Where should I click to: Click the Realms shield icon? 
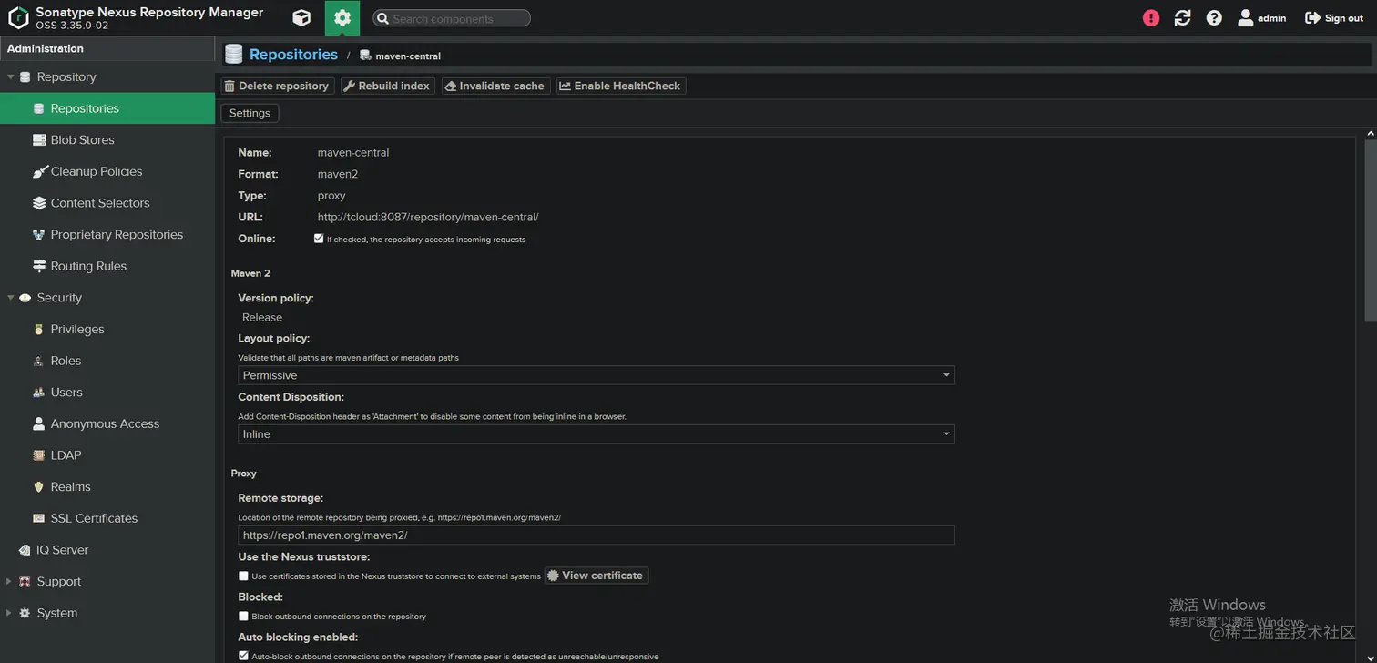tap(38, 487)
